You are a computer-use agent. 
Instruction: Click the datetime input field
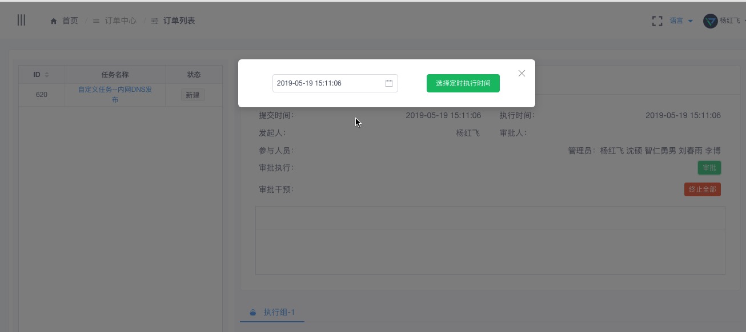[x=335, y=83]
